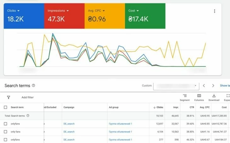Screen dimensions: 230x143
Task: Click the 32,067 impressions cell
Action: tap(175, 124)
